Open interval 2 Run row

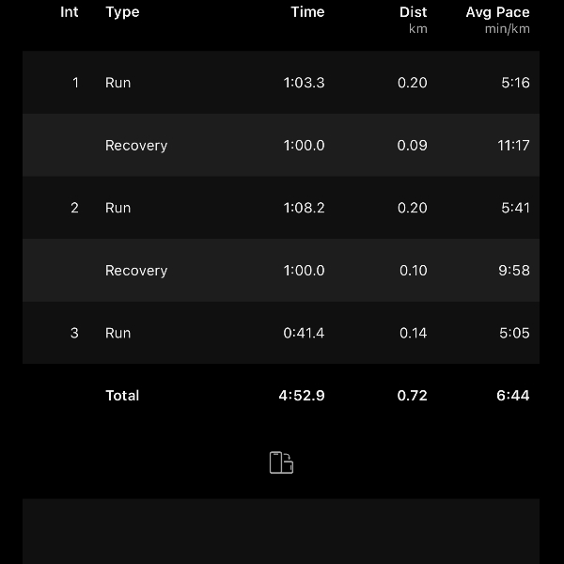point(281,208)
